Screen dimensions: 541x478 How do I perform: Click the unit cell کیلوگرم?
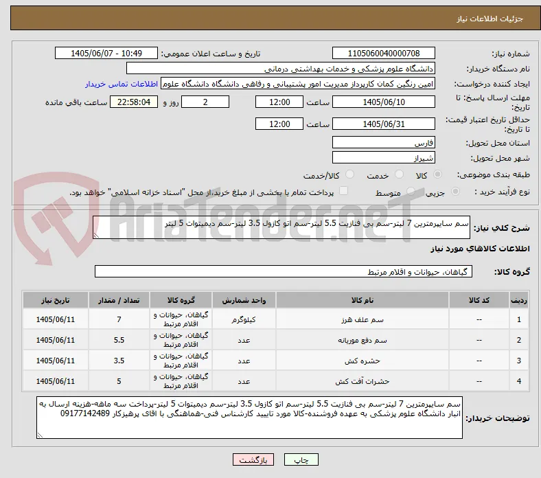click(244, 319)
